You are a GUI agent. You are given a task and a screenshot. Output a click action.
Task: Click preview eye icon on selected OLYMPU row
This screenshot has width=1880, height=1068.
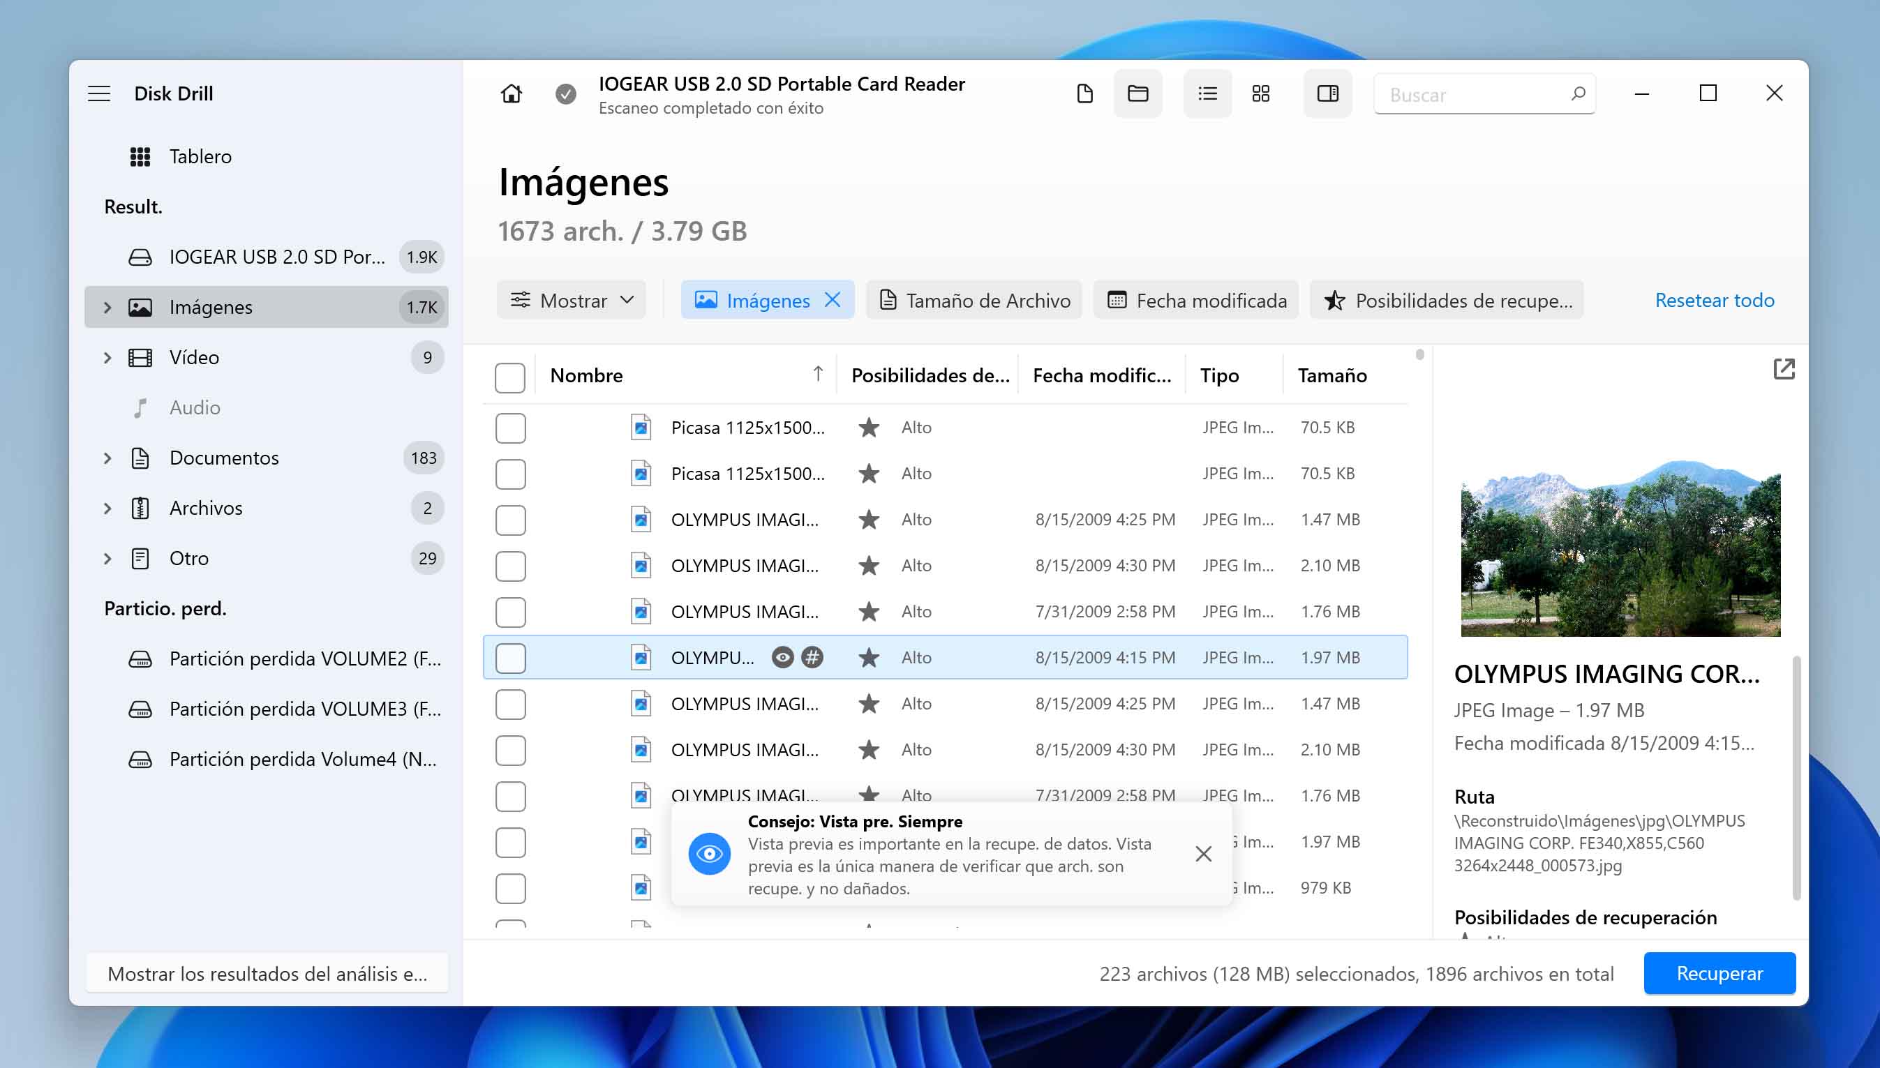point(783,657)
